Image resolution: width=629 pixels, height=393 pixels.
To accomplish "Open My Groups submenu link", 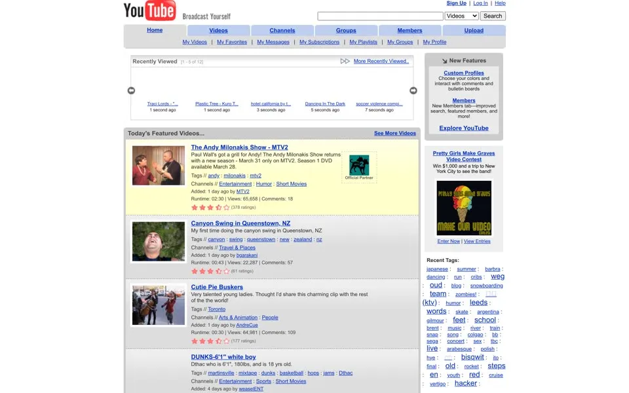I will click(400, 42).
